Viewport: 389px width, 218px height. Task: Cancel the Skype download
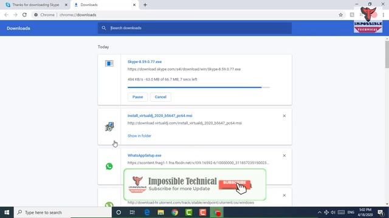coord(160,97)
